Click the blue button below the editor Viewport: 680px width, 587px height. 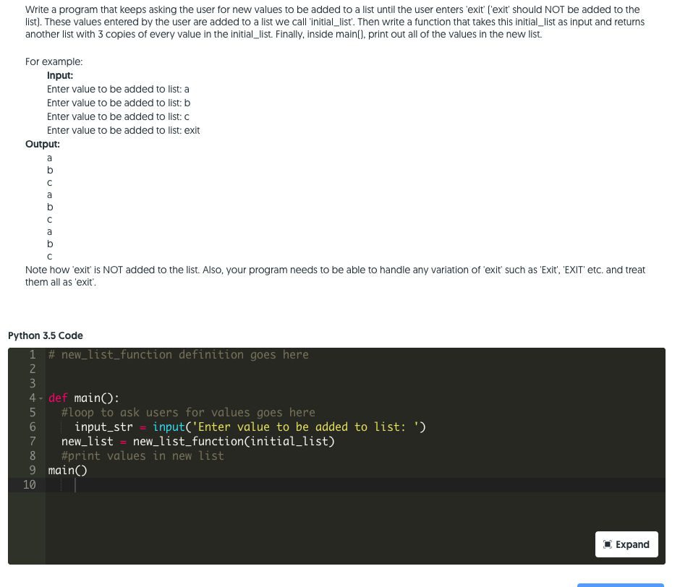(x=620, y=584)
